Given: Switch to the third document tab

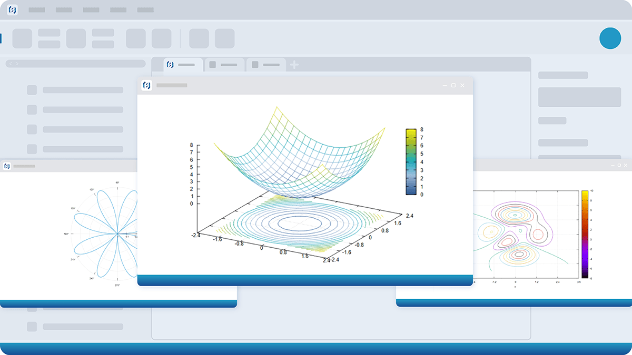Looking at the screenshot, I should point(266,65).
